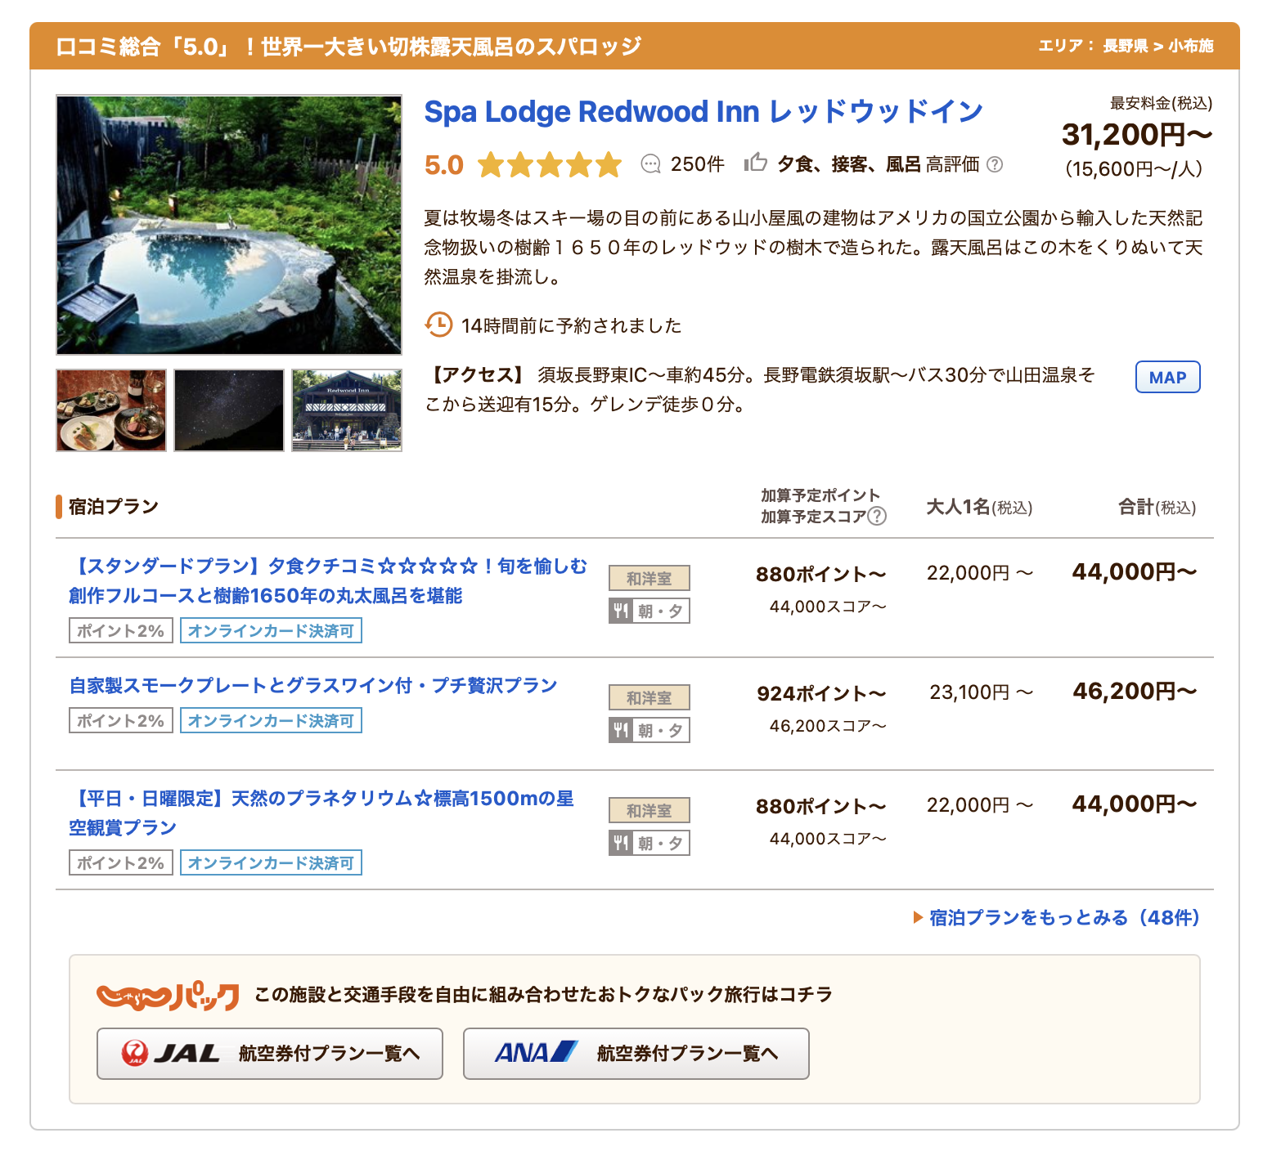Open the スタンダードプラン plan link
The image size is (1263, 1151).
click(x=327, y=580)
